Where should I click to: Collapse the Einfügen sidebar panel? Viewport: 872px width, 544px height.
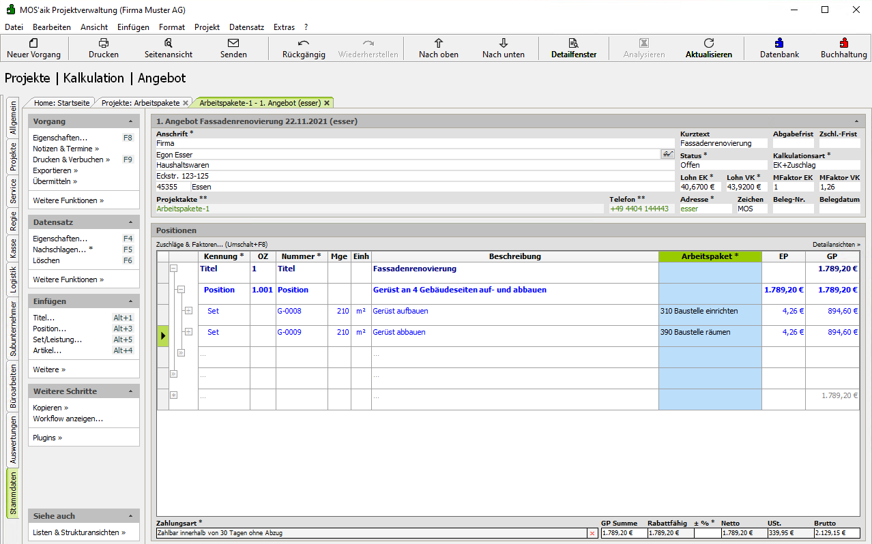pos(130,301)
